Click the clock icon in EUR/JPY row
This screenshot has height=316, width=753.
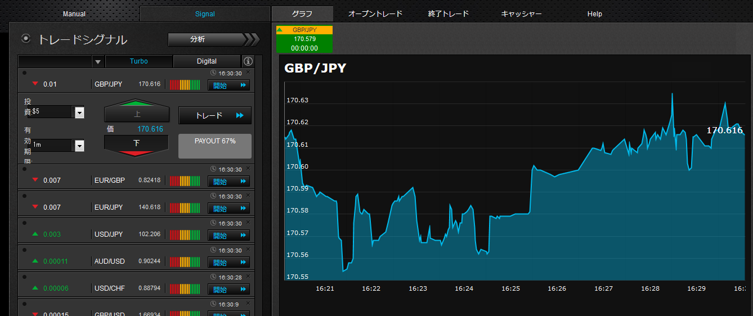click(213, 196)
